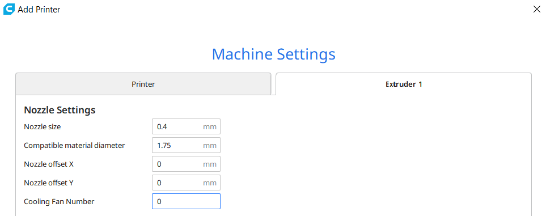Select the Extruder 1 tab
Viewport: 546px width, 216px height.
(x=404, y=84)
